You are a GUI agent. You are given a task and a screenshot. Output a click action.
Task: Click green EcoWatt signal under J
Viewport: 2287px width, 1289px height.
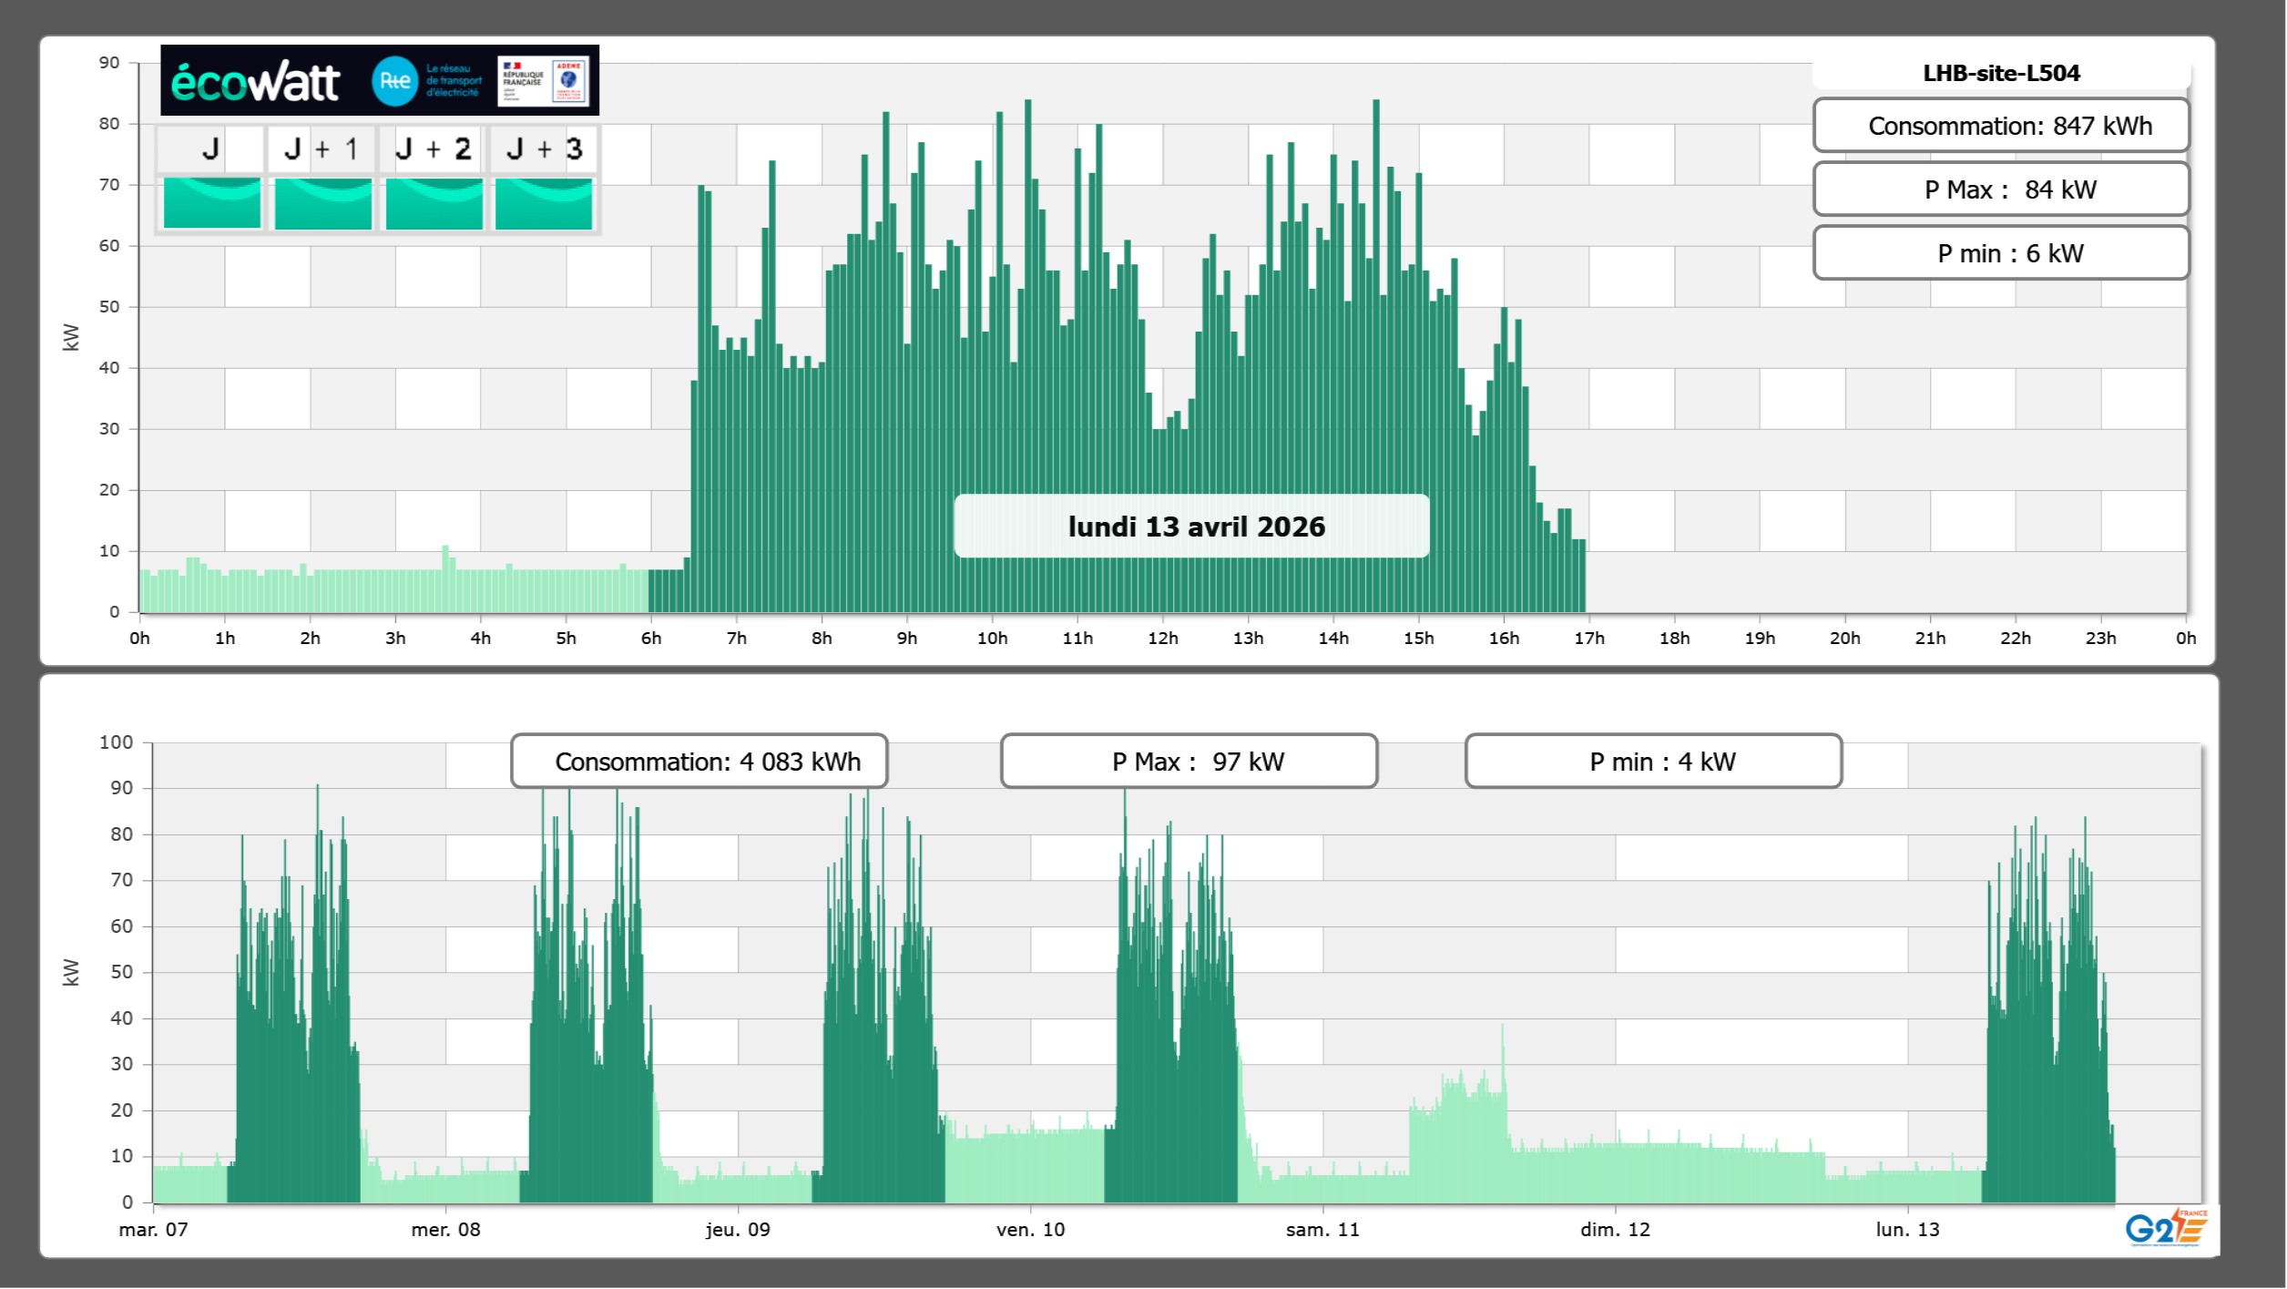click(x=212, y=203)
